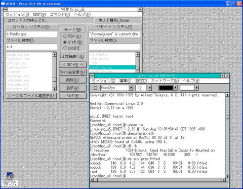Click the リモート システム(T) header button
This screenshot has width=243, height=189.
pyautogui.click(x=114, y=27)
